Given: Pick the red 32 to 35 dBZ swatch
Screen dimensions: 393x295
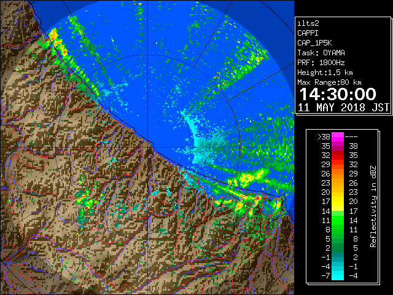Looking at the screenshot, I should 338,155.
